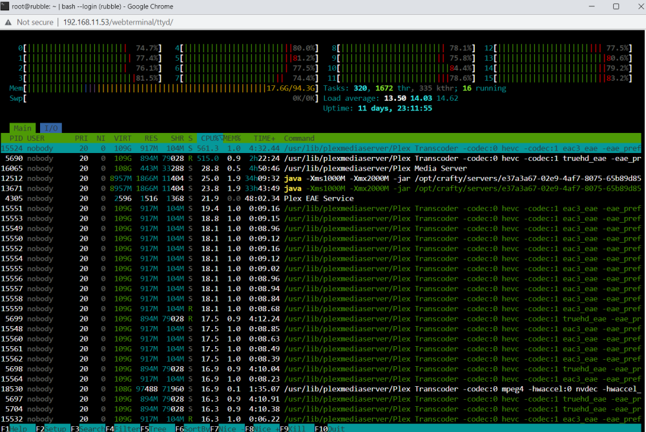
Task: Select process row with PID 5690
Action: click(321, 159)
